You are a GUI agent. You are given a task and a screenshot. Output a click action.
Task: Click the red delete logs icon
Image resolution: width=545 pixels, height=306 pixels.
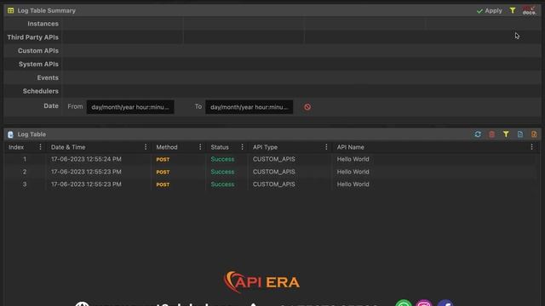pyautogui.click(x=492, y=134)
